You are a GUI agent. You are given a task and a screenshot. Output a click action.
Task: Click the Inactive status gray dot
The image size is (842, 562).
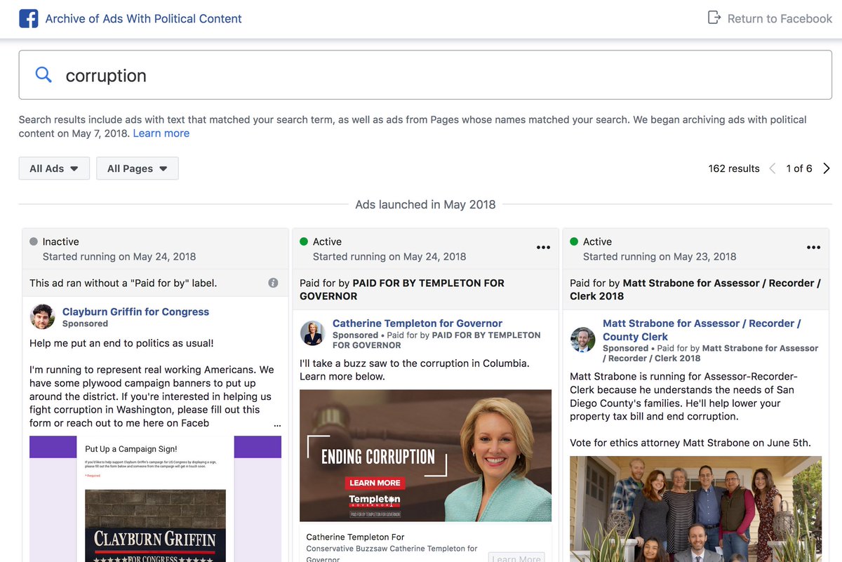click(x=33, y=241)
